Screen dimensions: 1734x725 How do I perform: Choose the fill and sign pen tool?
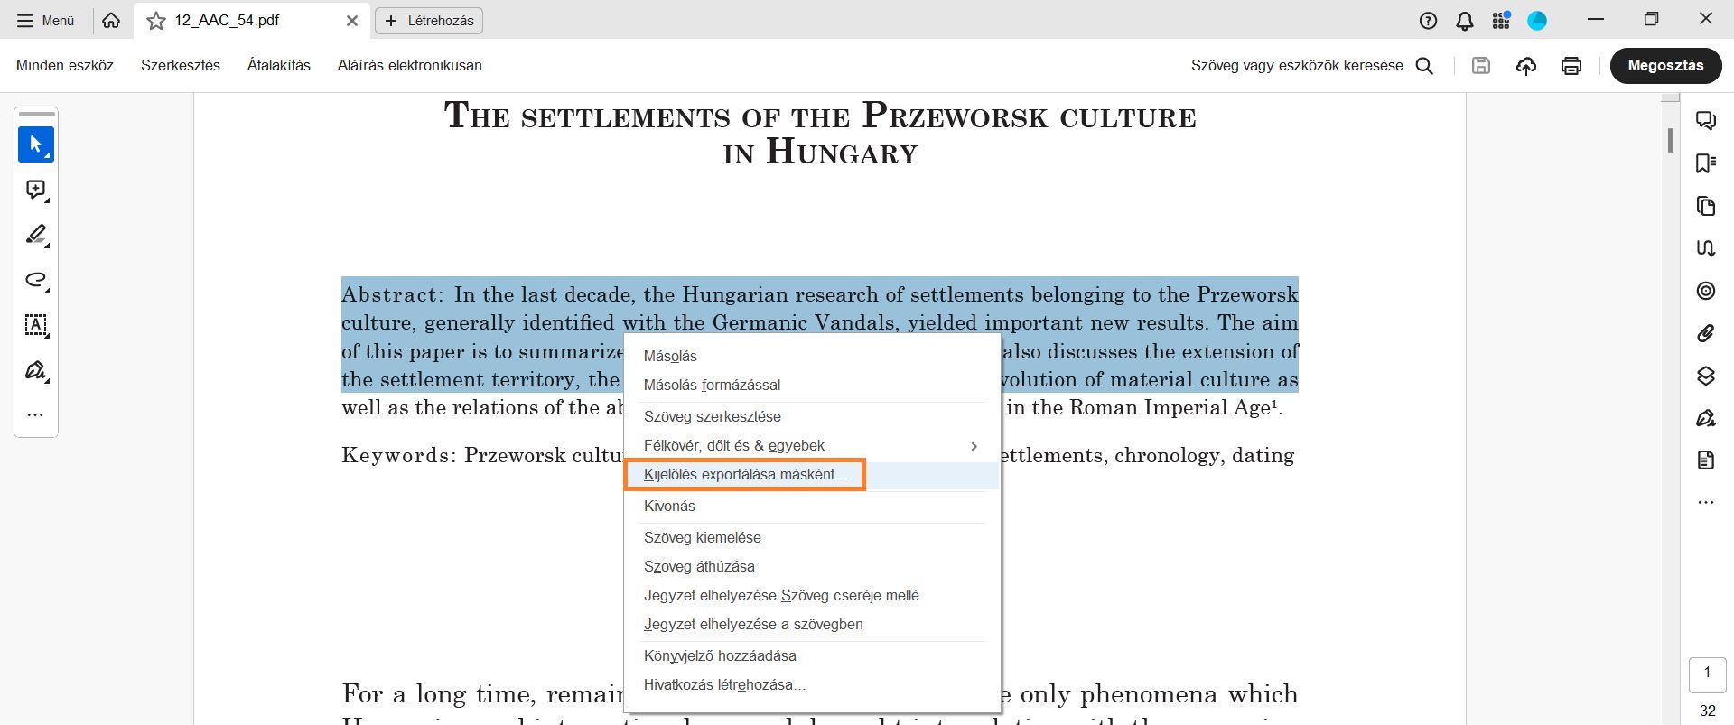(x=36, y=370)
